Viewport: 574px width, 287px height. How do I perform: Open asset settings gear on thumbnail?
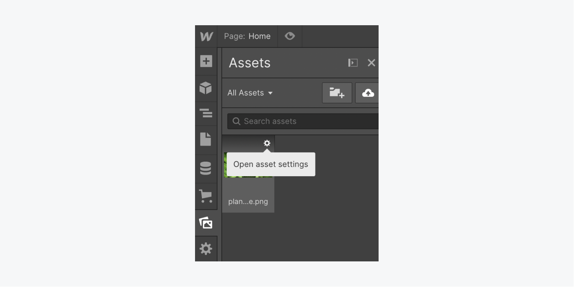click(x=267, y=143)
